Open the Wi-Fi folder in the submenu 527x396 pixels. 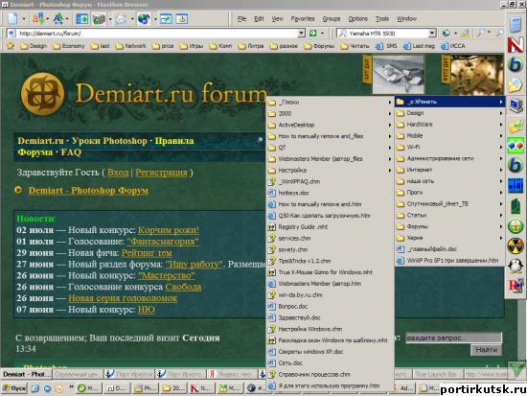coord(449,147)
